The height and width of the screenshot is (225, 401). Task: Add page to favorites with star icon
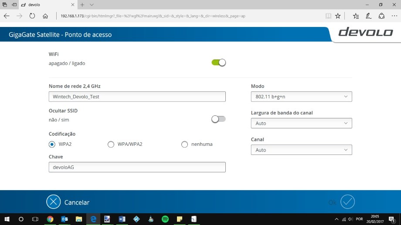[338, 16]
